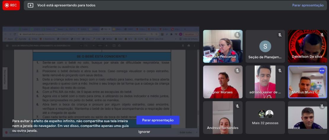This screenshot has height=140, width=329.
Task: Click muted mic icon on Andreza Fernandes tile
Action: [x=237, y=106]
